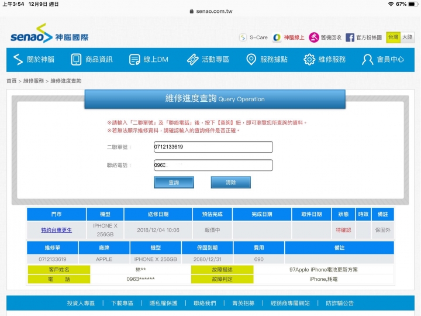The image size is (421, 316).
Task: Click the 林** customer name
Action: click(141, 270)
